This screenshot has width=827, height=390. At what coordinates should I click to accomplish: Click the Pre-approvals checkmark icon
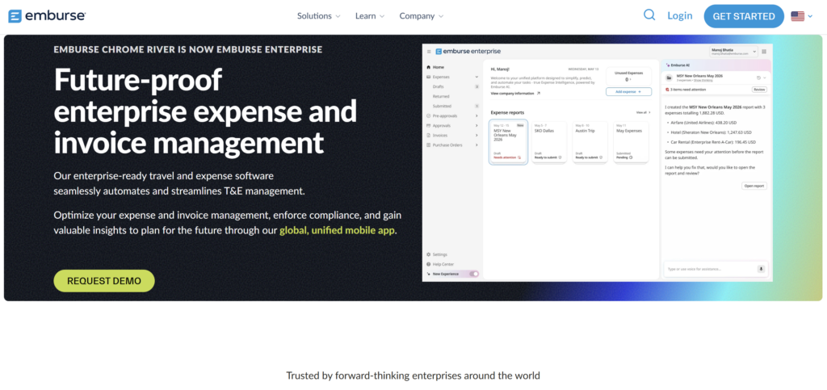[x=428, y=115]
